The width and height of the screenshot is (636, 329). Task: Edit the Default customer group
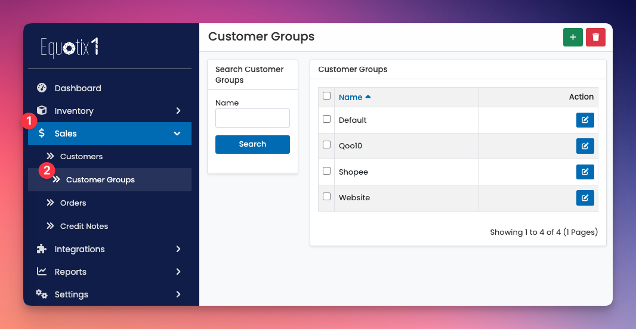(585, 120)
